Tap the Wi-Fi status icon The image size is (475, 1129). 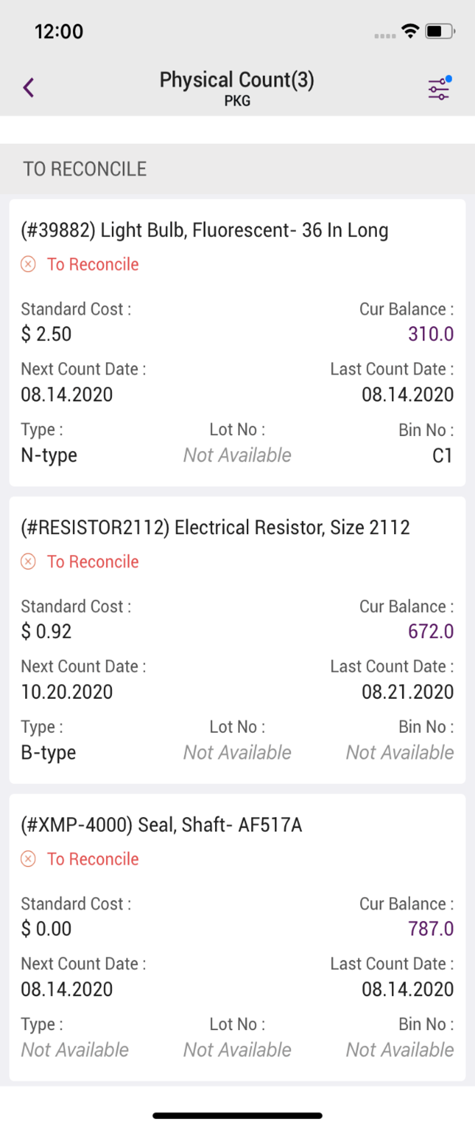pos(410,31)
